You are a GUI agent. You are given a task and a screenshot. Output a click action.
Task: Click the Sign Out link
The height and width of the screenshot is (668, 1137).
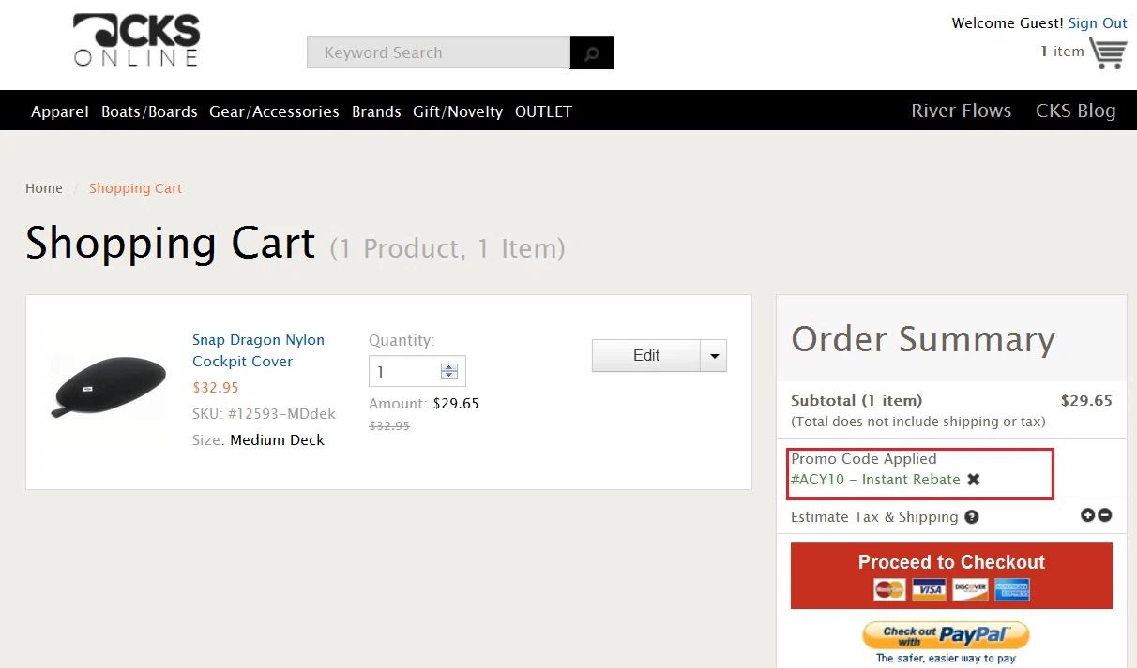coord(1098,23)
